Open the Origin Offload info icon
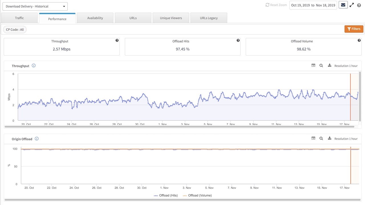This screenshot has width=365, height=205. click(36, 139)
